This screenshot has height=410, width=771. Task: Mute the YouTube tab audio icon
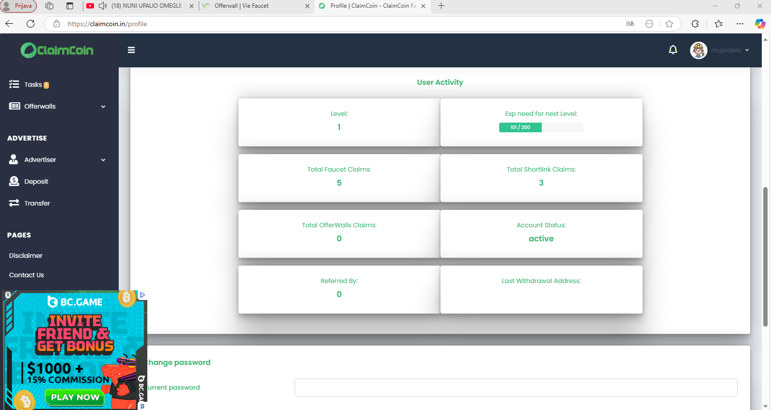click(103, 6)
